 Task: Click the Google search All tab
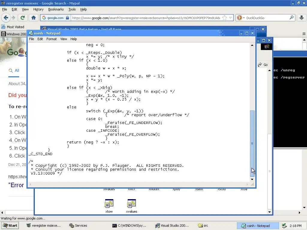click(x=14, y=70)
